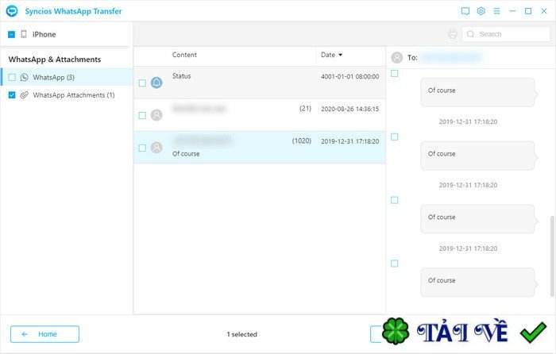Click into the Search field
The width and height of the screenshot is (556, 354).
506,34
